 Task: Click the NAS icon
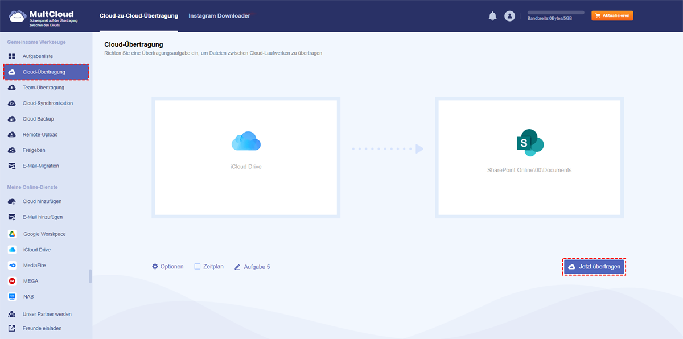tap(12, 297)
